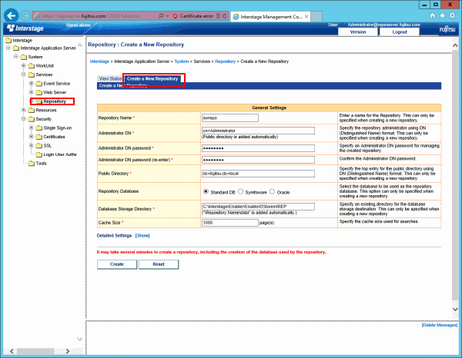The width and height of the screenshot is (462, 358).
Task: Expand the SSL tree node
Action: 32,145
